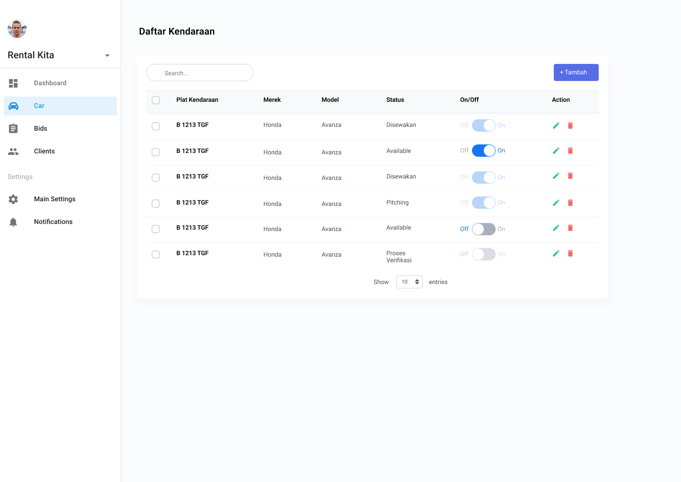The height and width of the screenshot is (482, 681).
Task: Click the Bids clipboard icon
Action: click(x=13, y=128)
